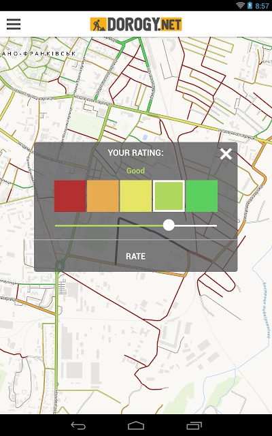Screen dimensions: 272x436
Task: Tap the battery status icon
Action: (250, 5)
